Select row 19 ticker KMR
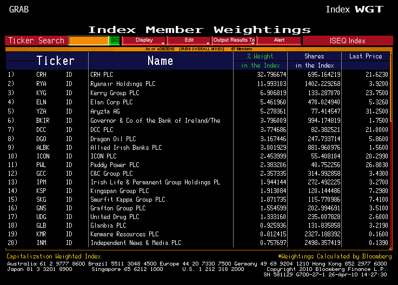The image size is (398, 285). pyautogui.click(x=42, y=234)
